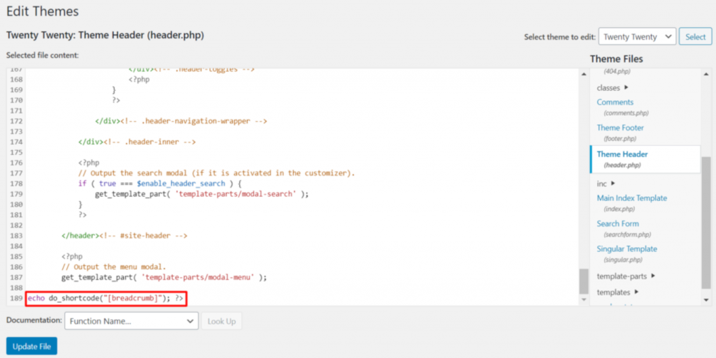Open the Main Index Template file

coord(631,198)
